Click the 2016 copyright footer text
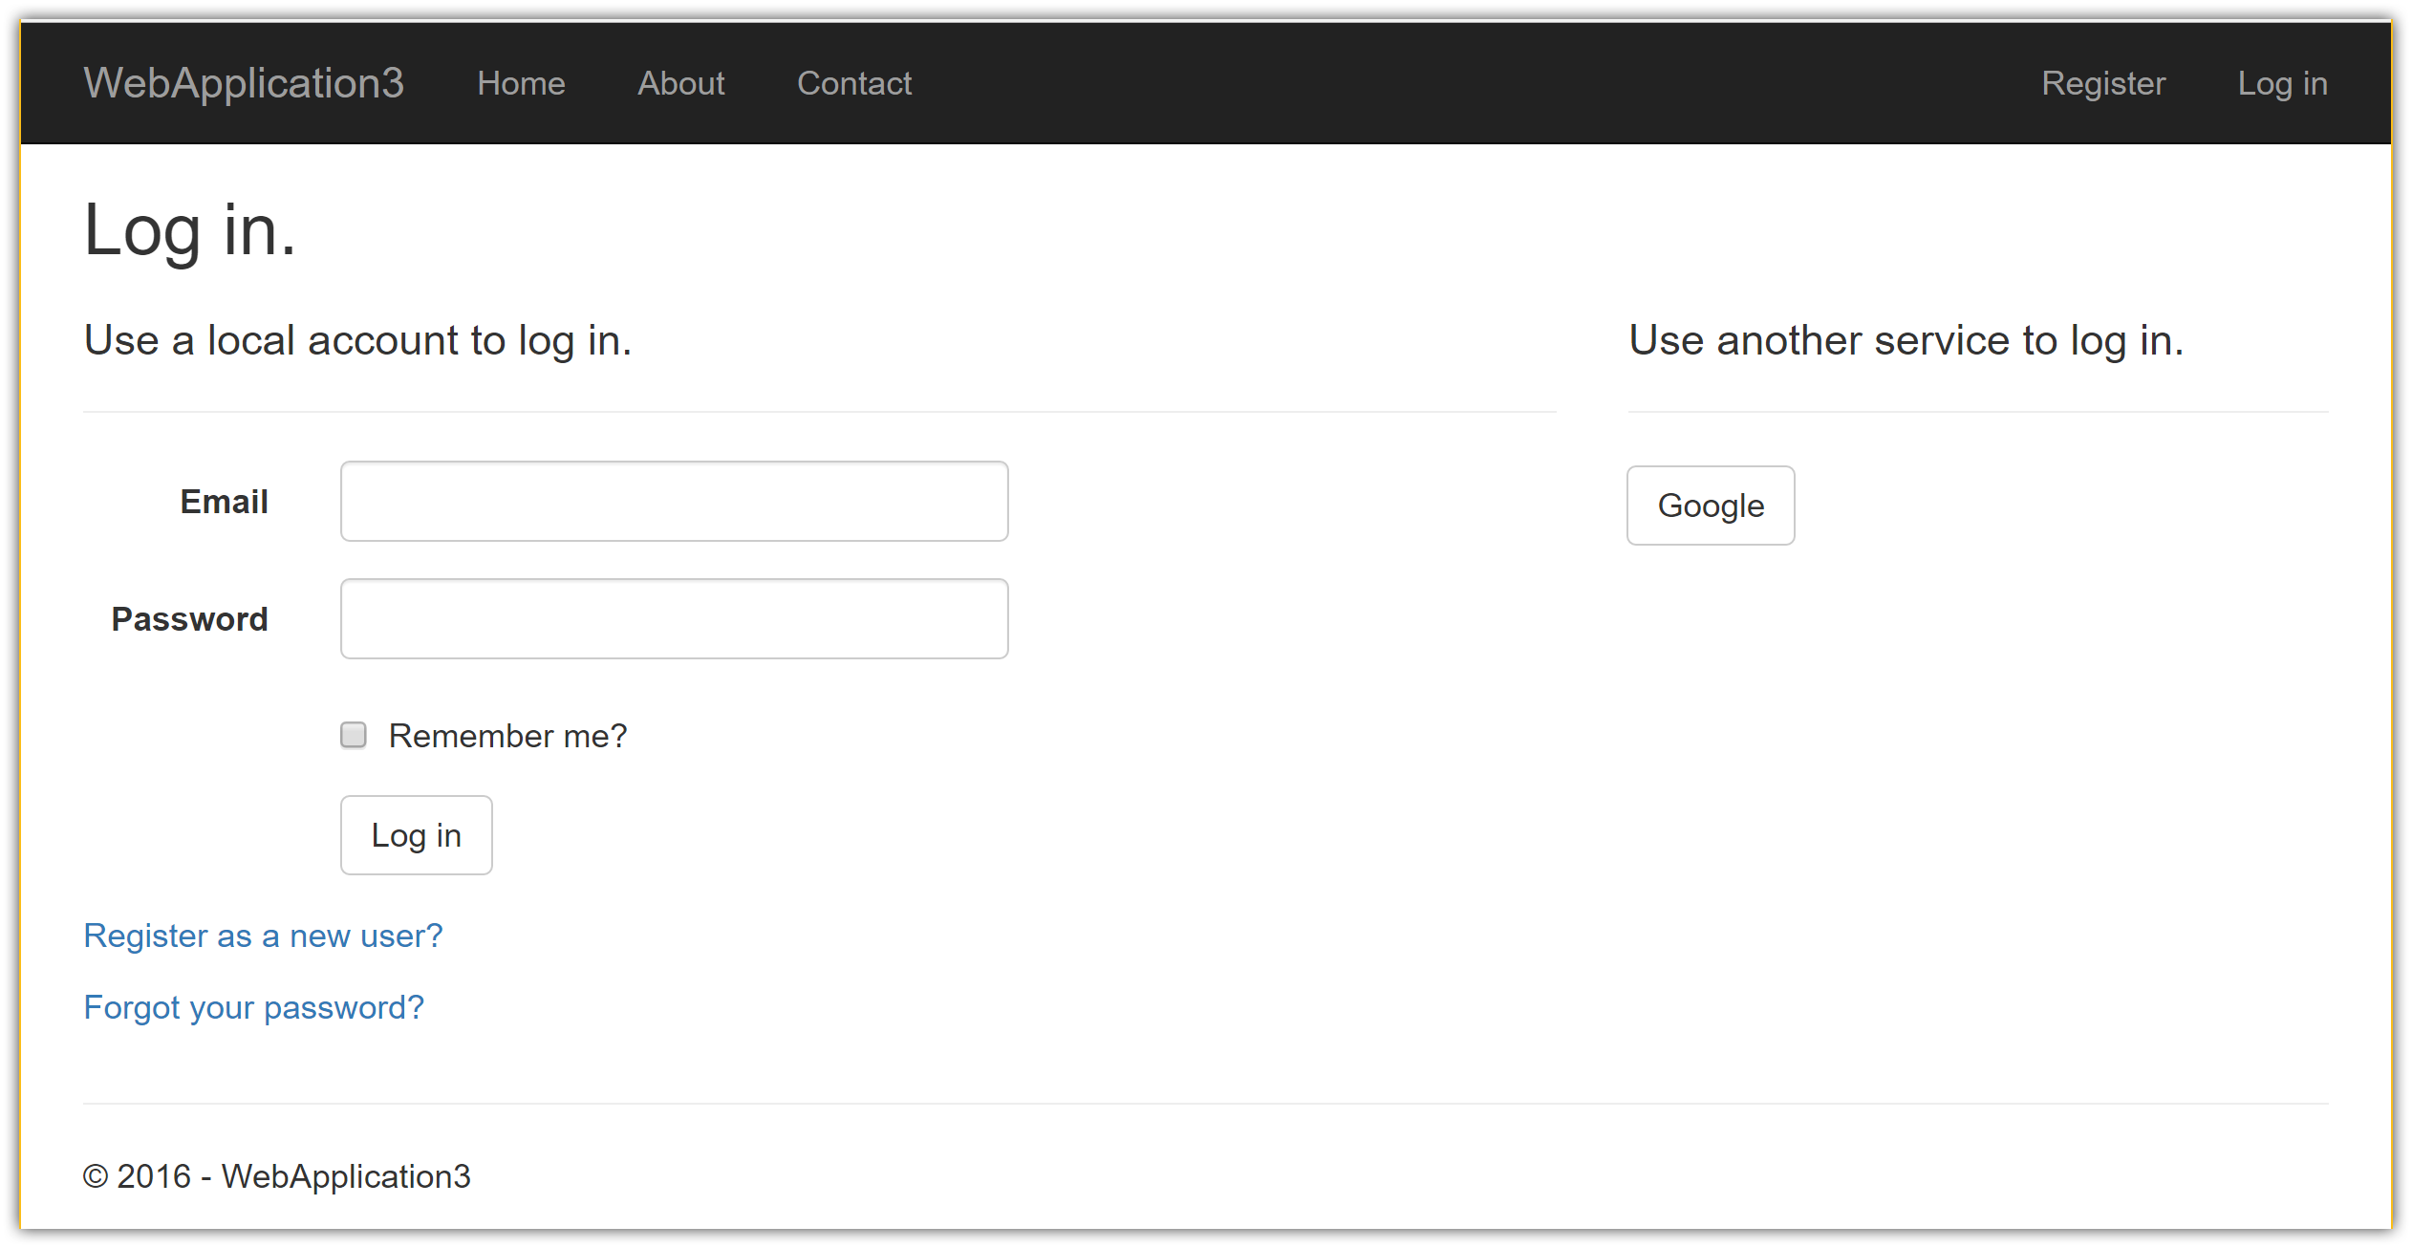Screen dimensions: 2412x1248 (x=277, y=1176)
